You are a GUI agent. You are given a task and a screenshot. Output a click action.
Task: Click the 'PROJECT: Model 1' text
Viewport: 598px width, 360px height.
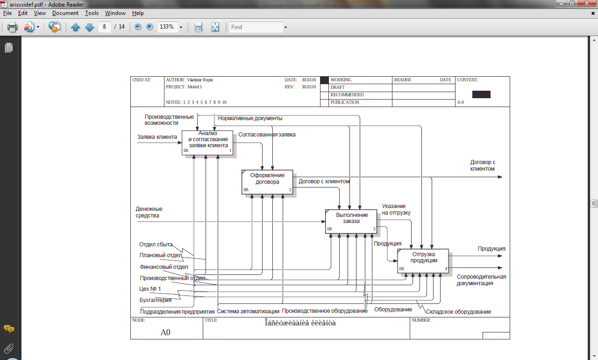coord(184,87)
